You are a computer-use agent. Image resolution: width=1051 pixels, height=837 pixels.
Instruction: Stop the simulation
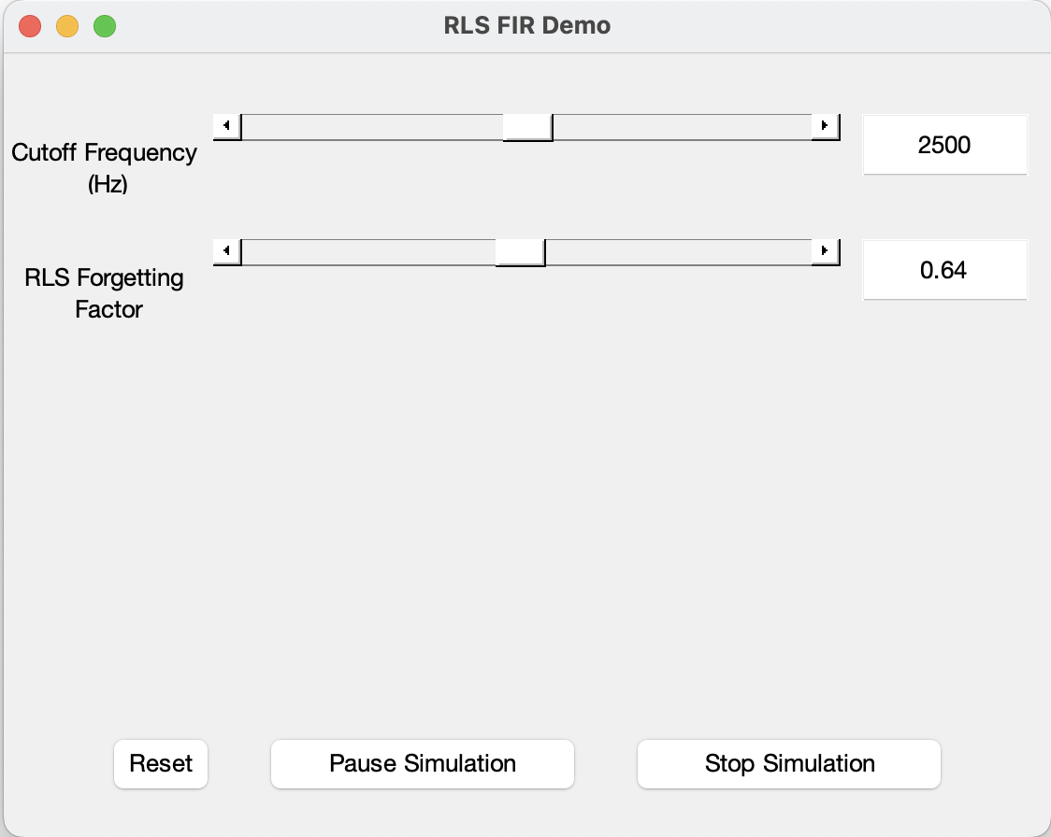(788, 763)
